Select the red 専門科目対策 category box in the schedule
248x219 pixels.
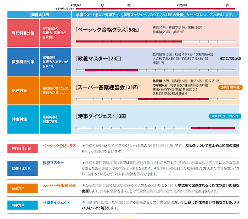23,33
